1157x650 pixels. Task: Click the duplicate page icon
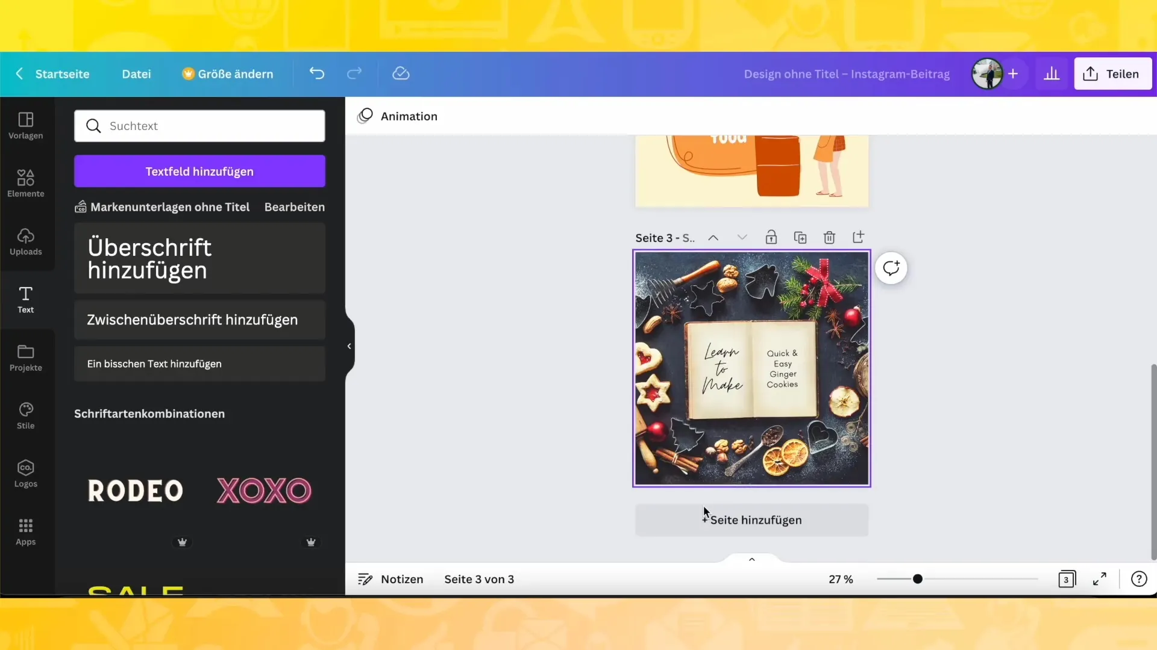[x=800, y=237]
